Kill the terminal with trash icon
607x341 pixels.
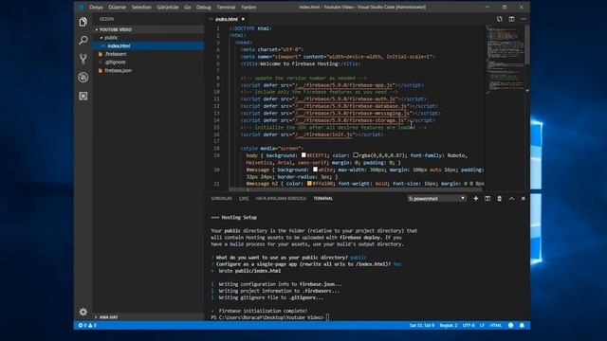[x=500, y=198]
